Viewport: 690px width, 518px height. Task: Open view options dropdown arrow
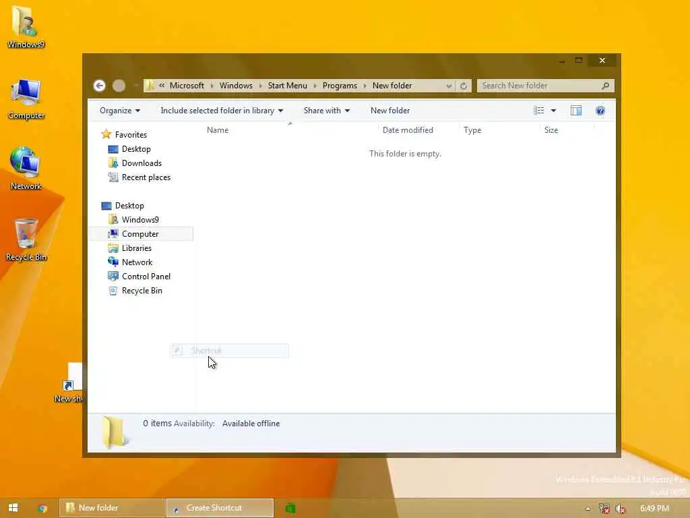pyautogui.click(x=554, y=111)
